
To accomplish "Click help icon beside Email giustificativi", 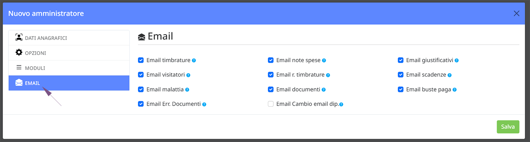I will [x=457, y=60].
